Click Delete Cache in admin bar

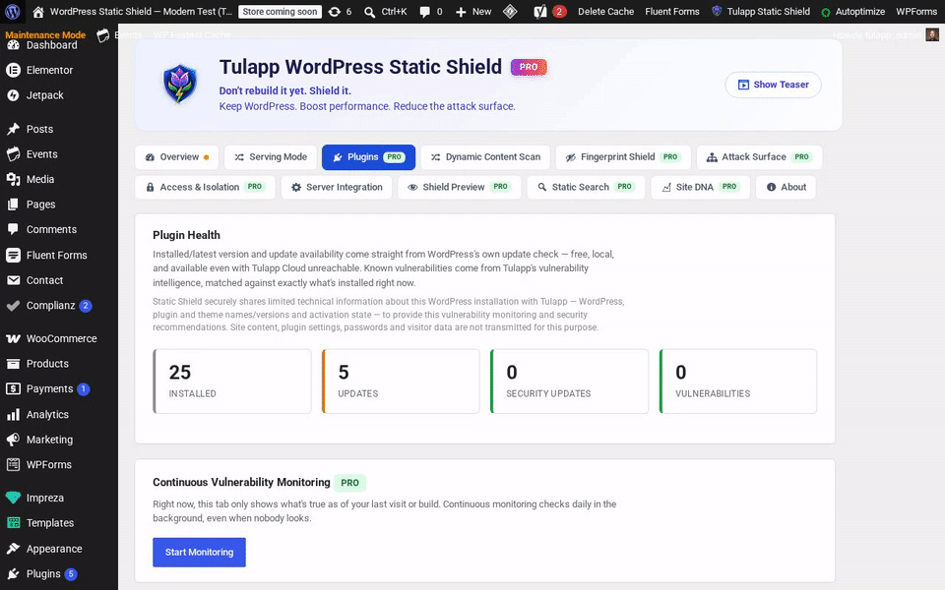[x=605, y=12]
